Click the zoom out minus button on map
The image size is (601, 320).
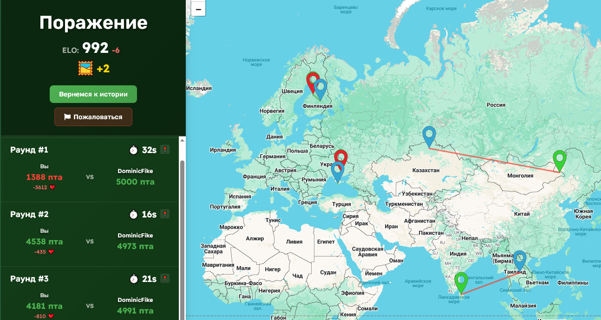click(198, 9)
